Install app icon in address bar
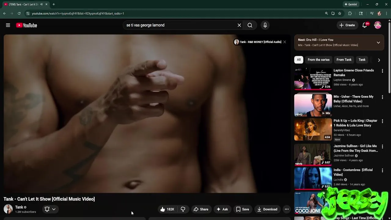The height and width of the screenshot is (220, 391). click(x=333, y=13)
